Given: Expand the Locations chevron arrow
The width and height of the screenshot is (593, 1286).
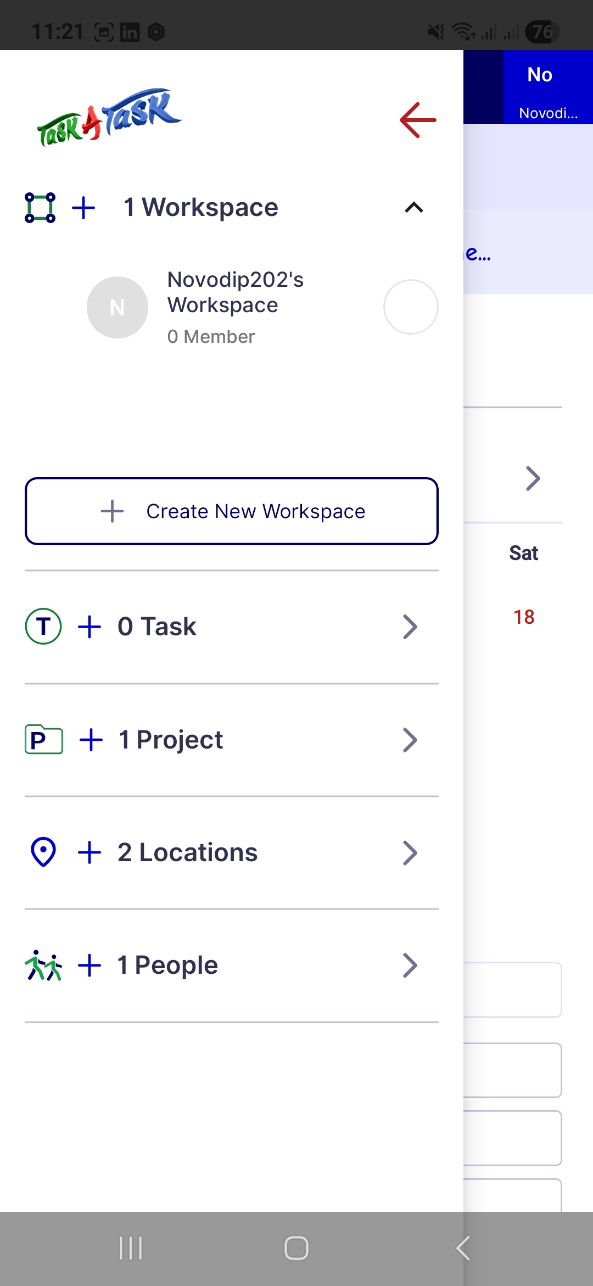Looking at the screenshot, I should [410, 852].
